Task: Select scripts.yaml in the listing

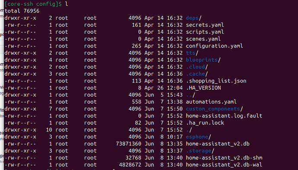Action: click(205, 32)
